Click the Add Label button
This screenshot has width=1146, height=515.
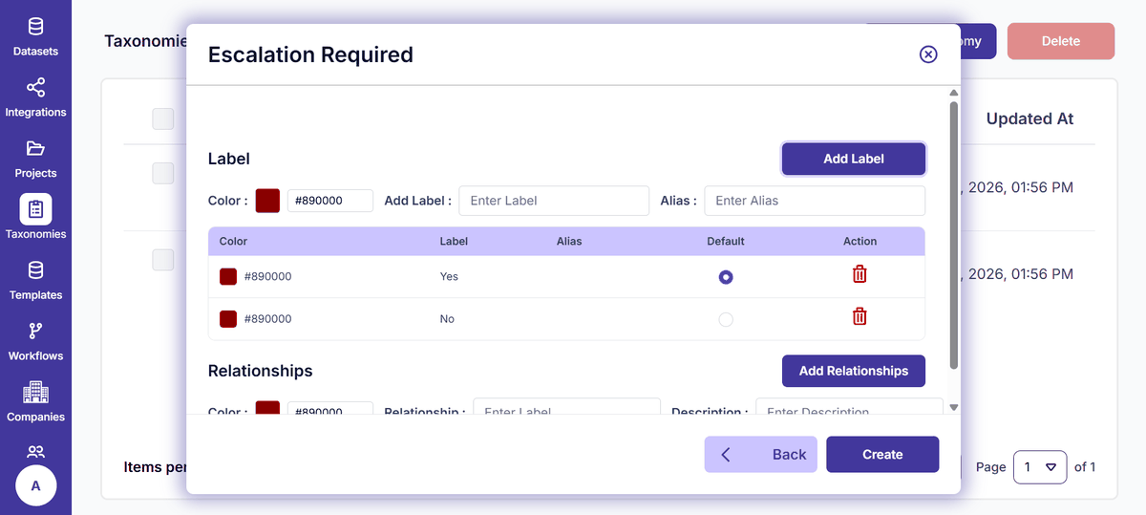(x=854, y=159)
